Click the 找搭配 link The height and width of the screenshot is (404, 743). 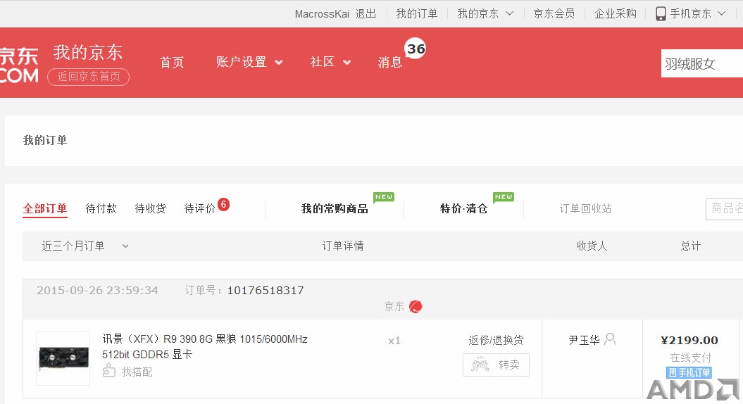[137, 372]
